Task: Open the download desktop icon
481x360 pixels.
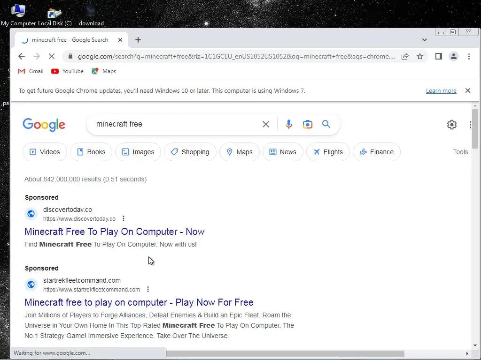Action: coord(91,16)
